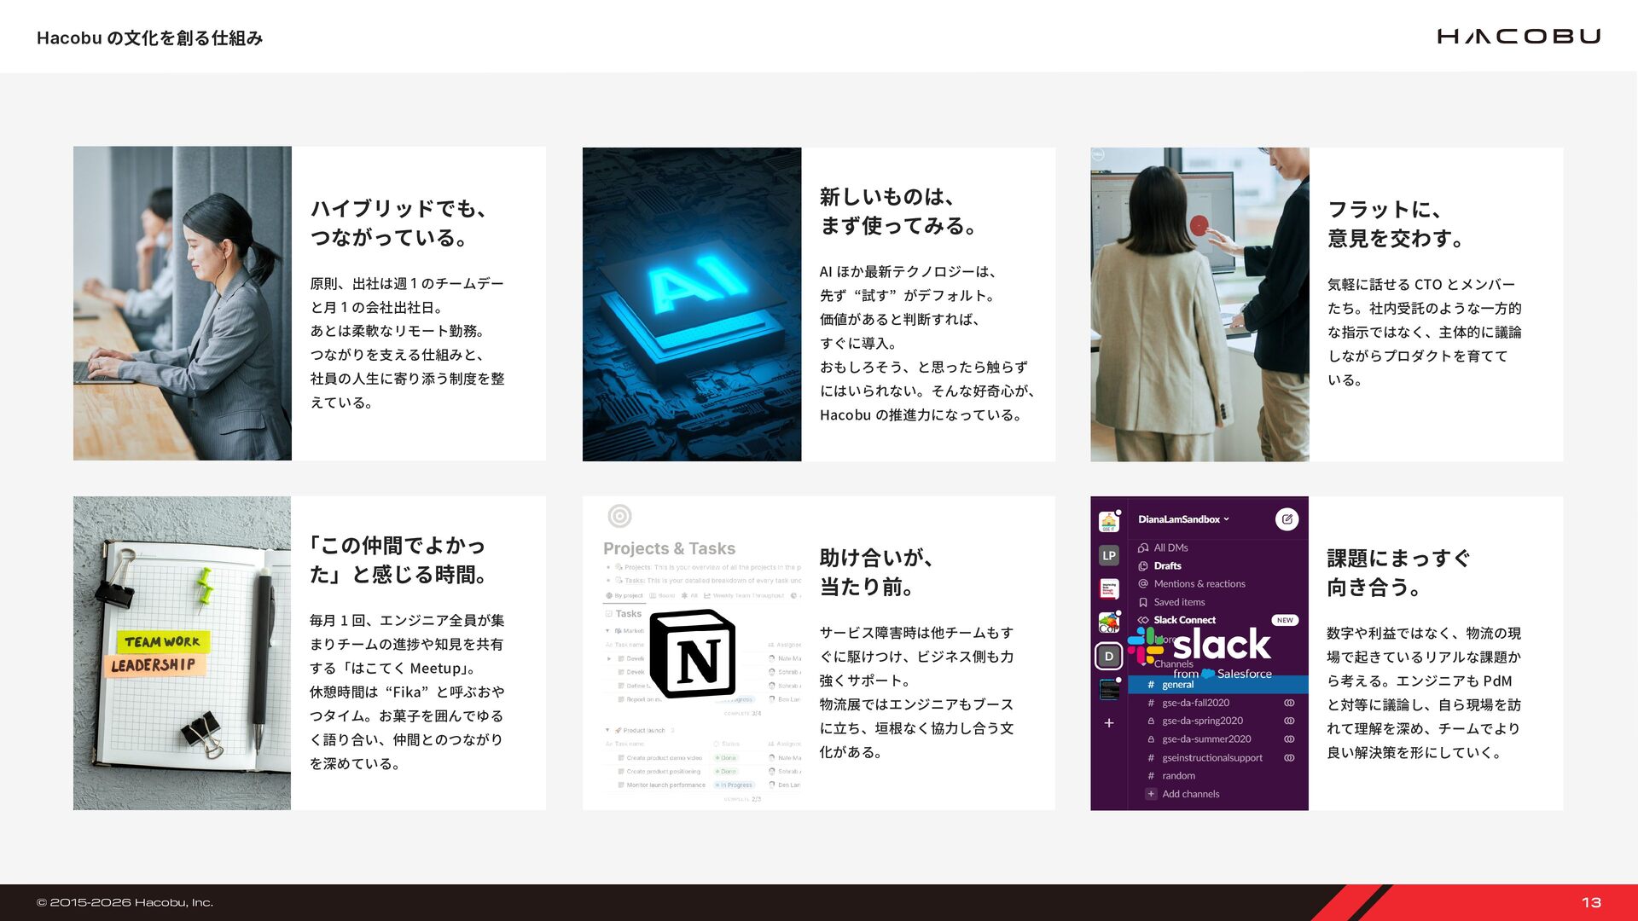Viewport: 1638px width, 921px height.
Task: Open the #general channel
Action: tap(1177, 685)
